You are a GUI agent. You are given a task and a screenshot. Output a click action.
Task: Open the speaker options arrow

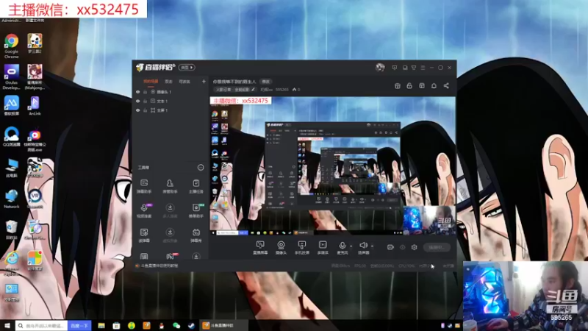(372, 246)
